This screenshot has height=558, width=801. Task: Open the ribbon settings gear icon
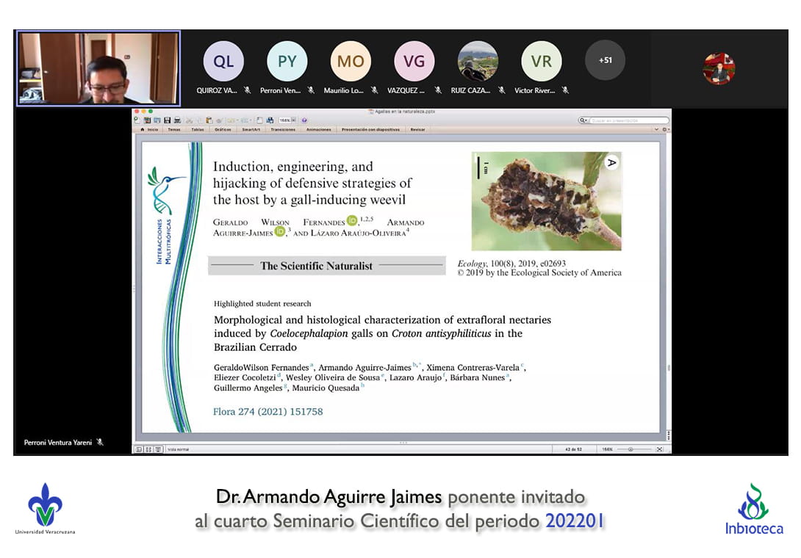tap(665, 129)
